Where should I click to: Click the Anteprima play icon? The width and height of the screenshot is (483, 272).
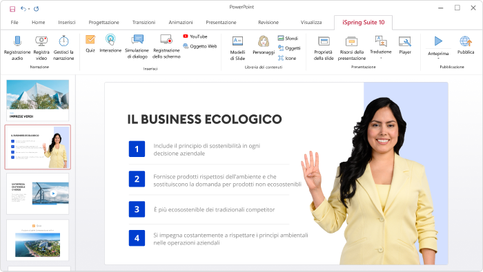tap(438, 41)
